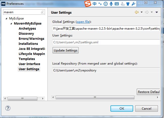This screenshot has width=164, height=118.
Task: Click the yellow Back arrow icon
Action: tap(137, 12)
